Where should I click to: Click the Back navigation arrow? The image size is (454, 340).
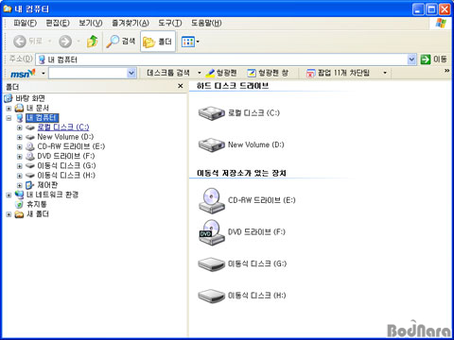tap(20, 42)
